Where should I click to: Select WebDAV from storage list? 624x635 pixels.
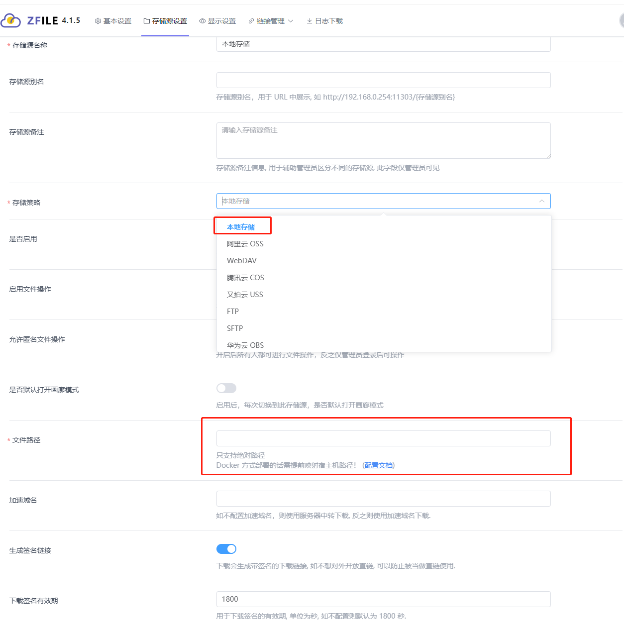tap(242, 261)
